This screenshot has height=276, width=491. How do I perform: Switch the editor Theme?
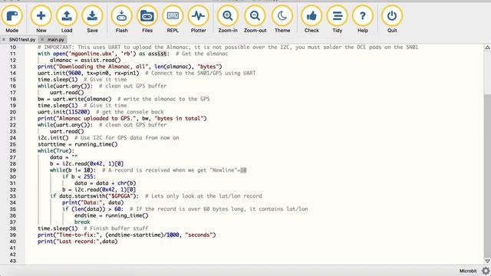point(282,18)
